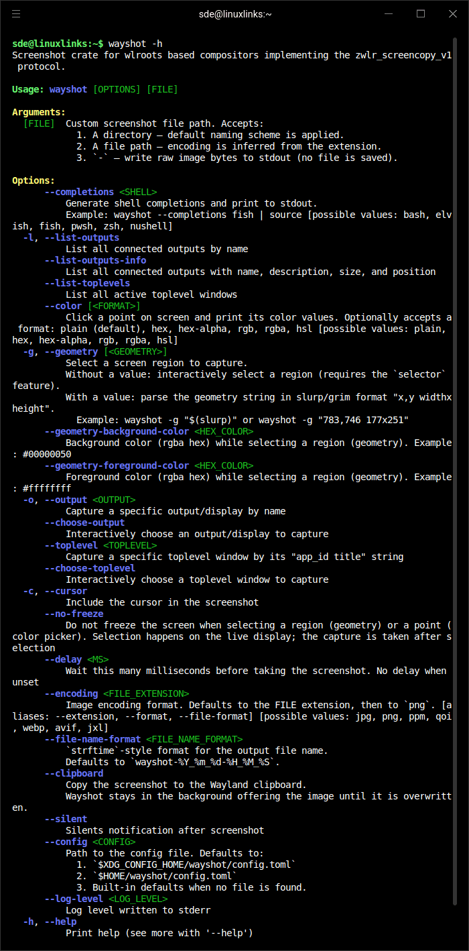Click the $XDG_CONFIG_HOME/wayshot/config.toml path
The width and height of the screenshot is (469, 951).
(195, 864)
